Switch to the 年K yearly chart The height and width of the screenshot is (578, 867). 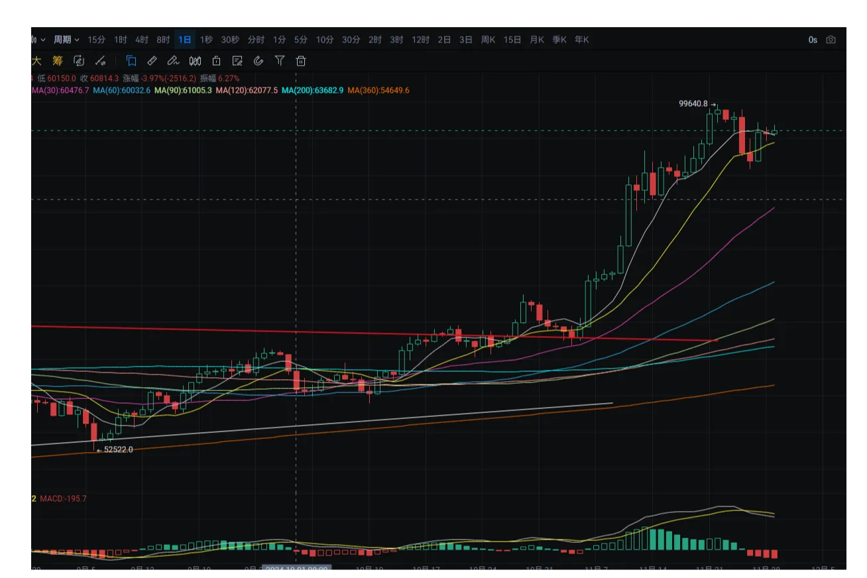pos(582,40)
